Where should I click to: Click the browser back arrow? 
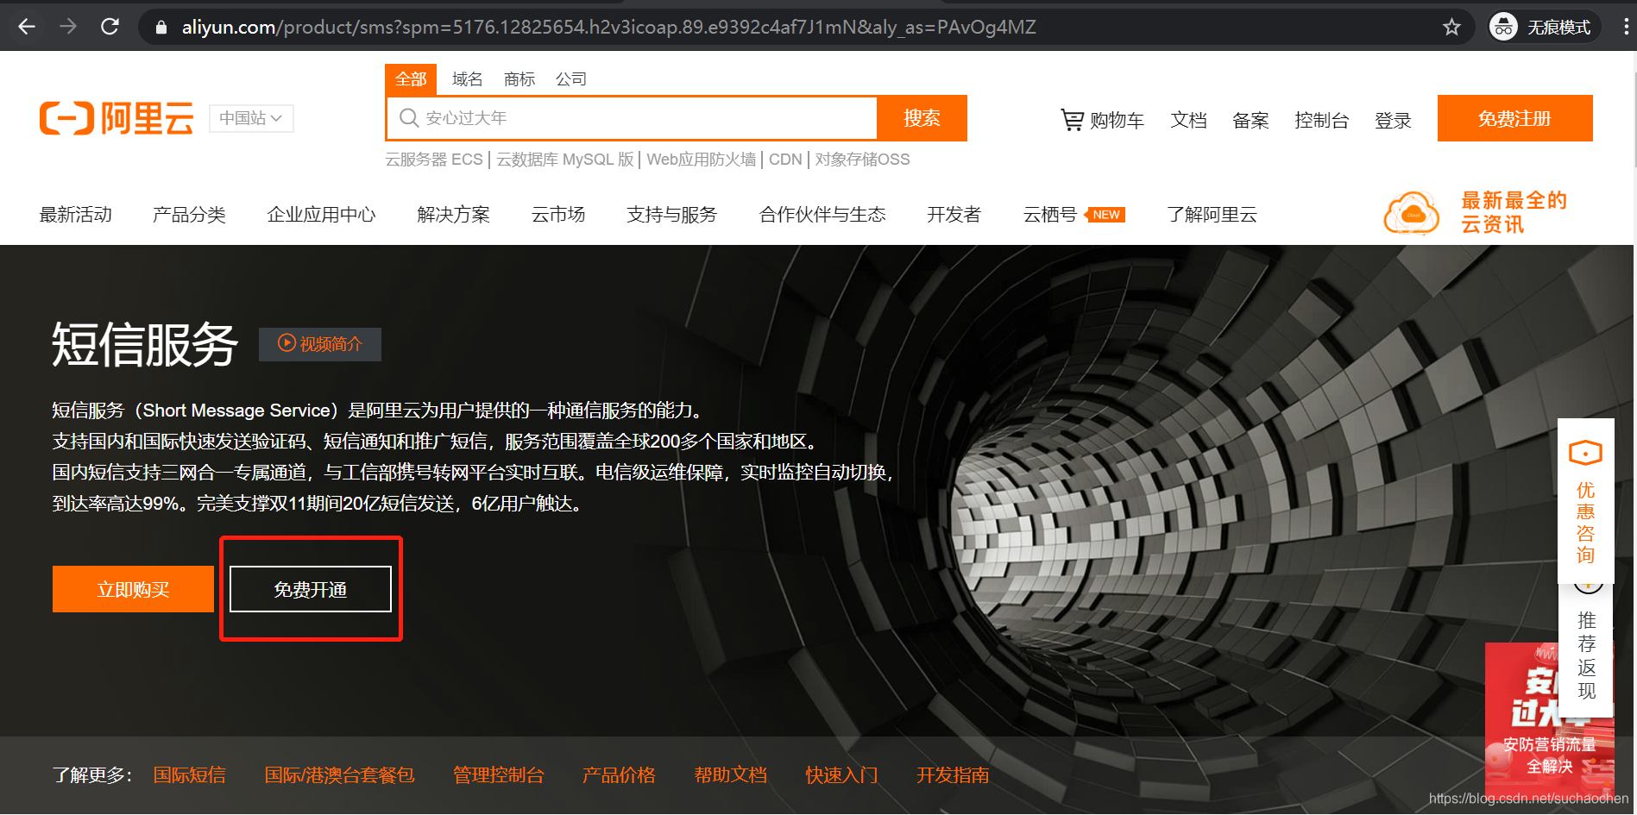coord(27,27)
